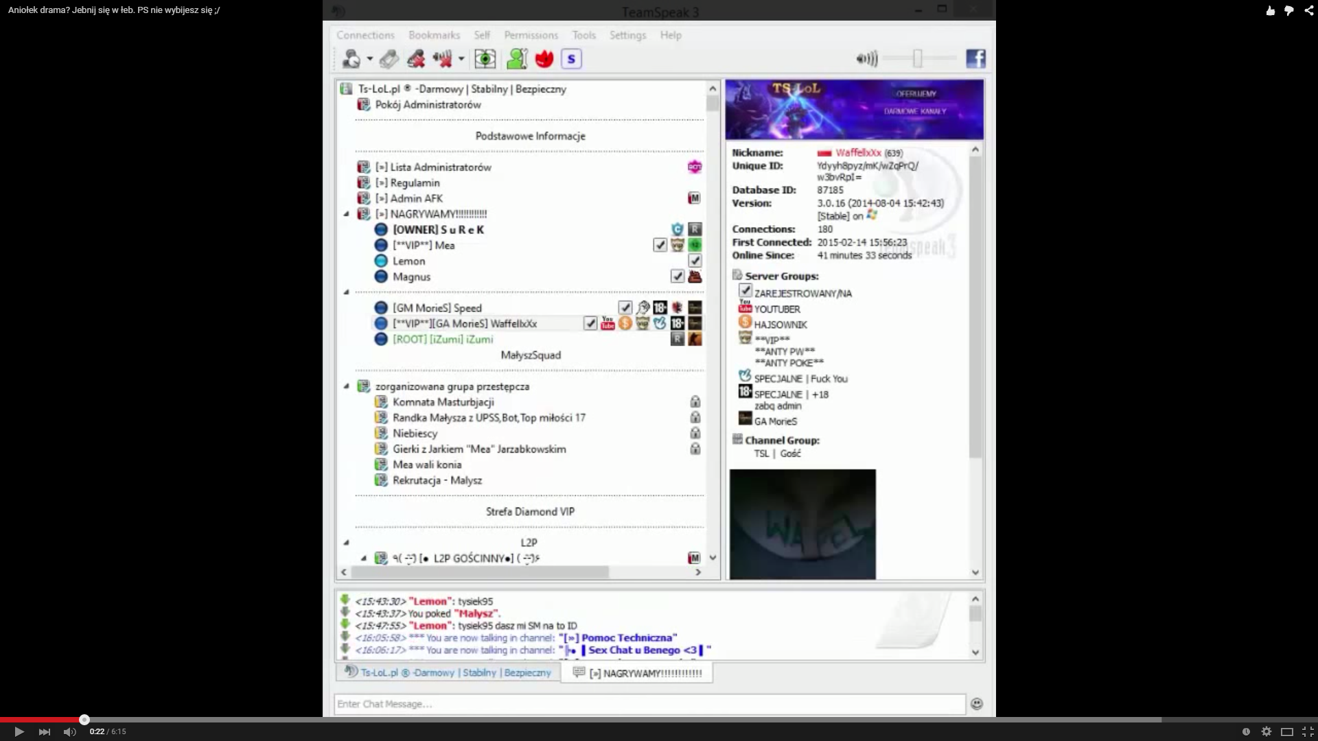The height and width of the screenshot is (741, 1318).
Task: Open the Help menu
Action: pos(671,35)
